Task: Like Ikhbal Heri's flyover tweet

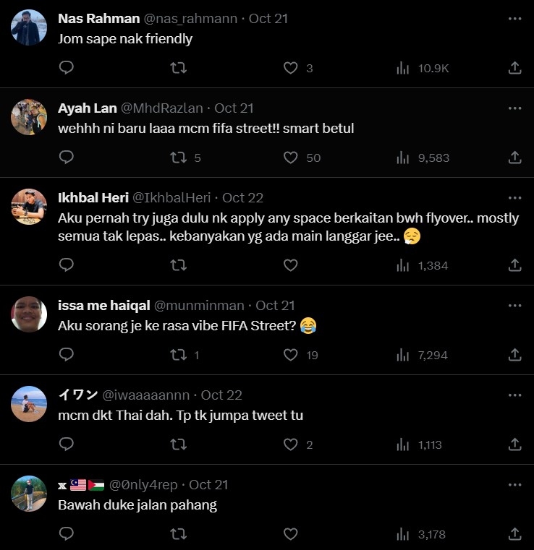Action: [x=290, y=265]
